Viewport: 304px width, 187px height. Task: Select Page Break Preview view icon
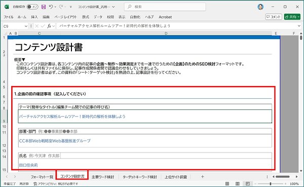click(248, 183)
